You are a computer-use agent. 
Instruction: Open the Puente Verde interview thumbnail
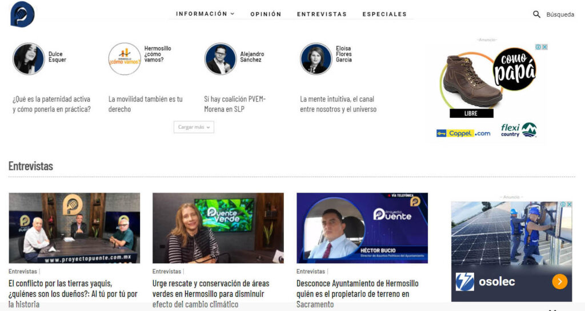coord(218,228)
